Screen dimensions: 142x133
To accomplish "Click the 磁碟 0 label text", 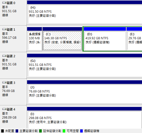I will pos(11,3).
